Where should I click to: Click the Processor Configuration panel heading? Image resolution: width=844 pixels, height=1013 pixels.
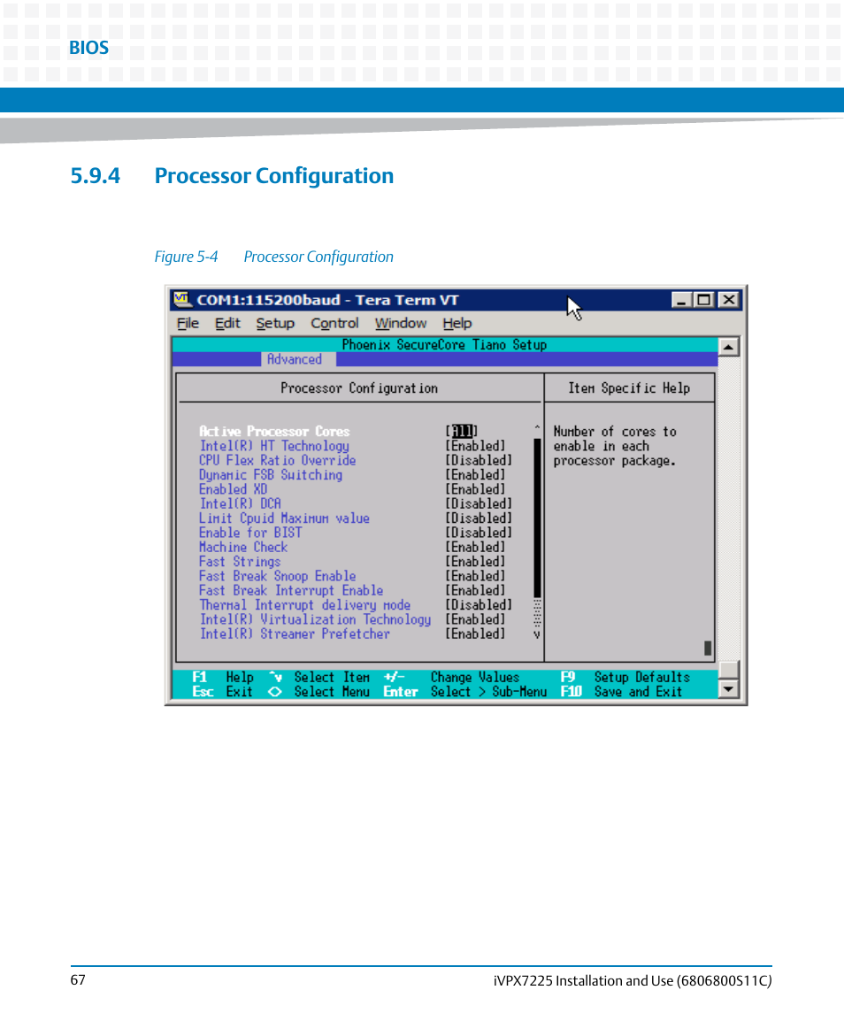point(358,388)
